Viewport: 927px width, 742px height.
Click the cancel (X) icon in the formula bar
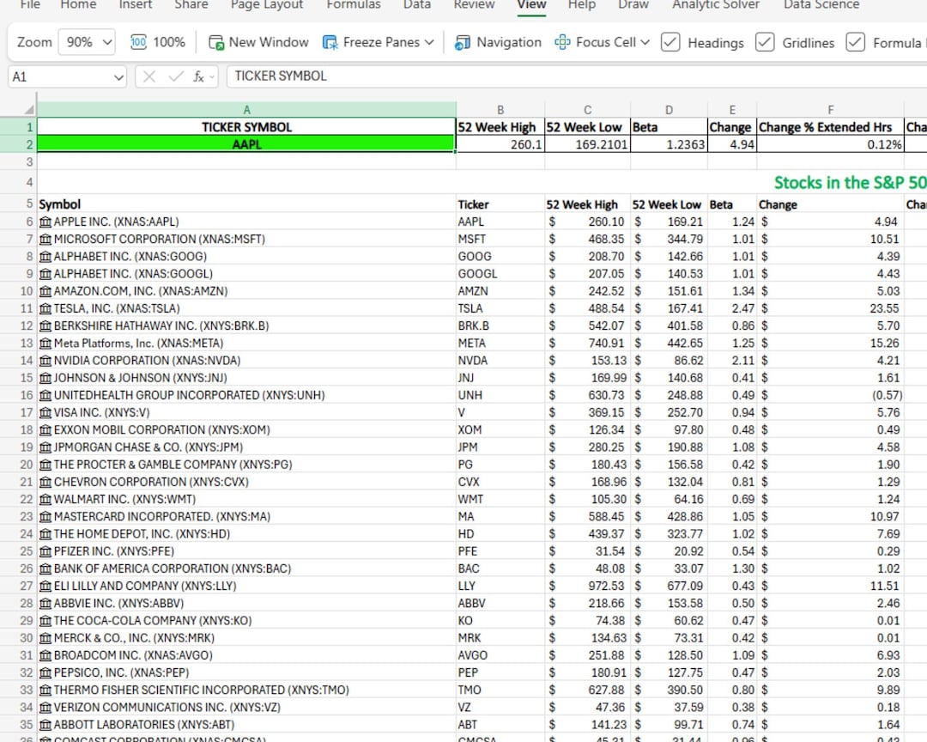(x=148, y=76)
